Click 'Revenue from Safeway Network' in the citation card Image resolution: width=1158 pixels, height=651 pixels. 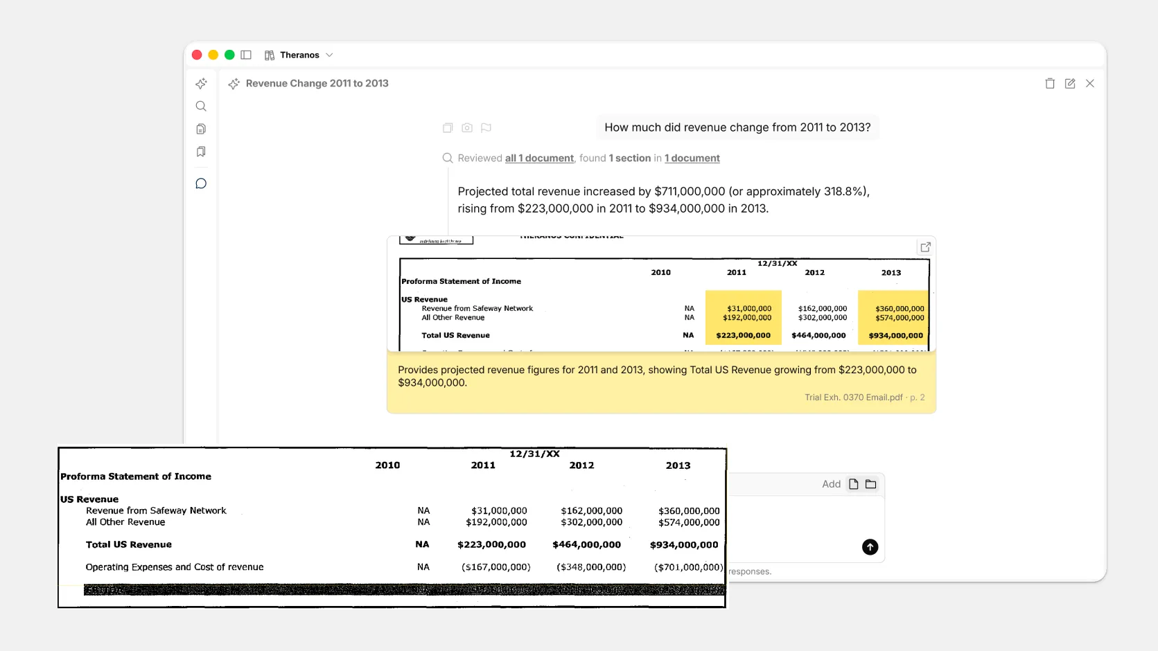[477, 308]
